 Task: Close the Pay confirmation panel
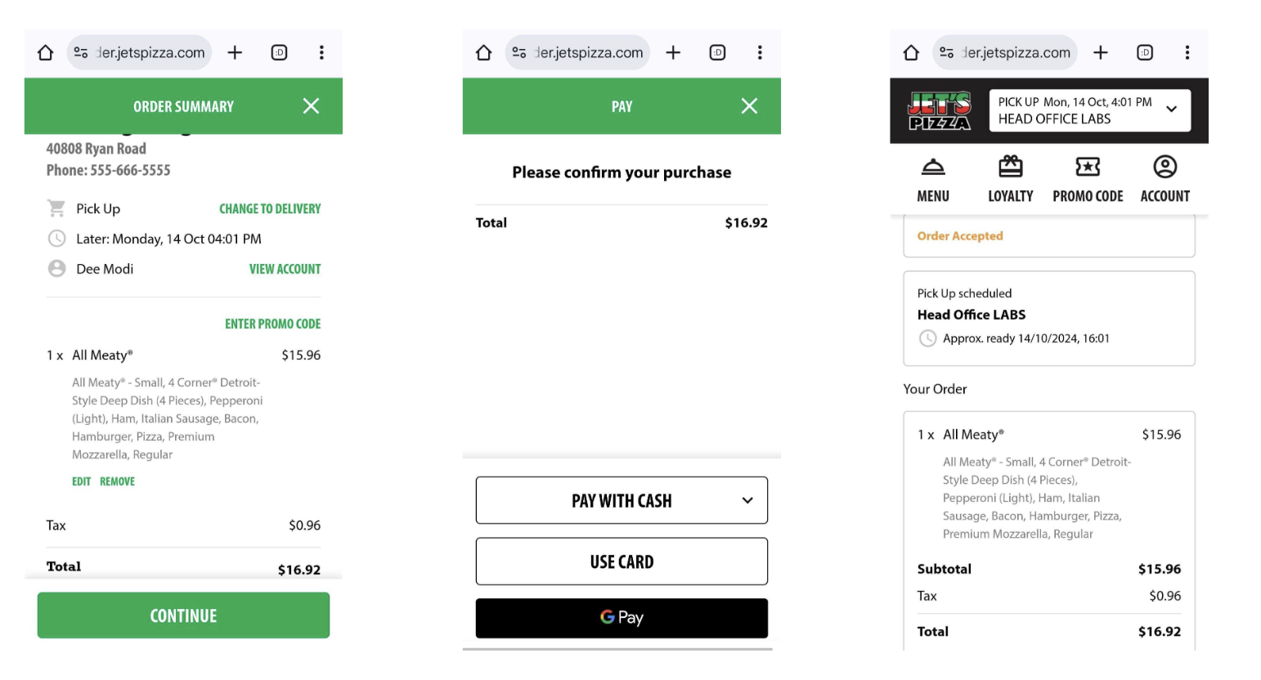click(x=749, y=106)
